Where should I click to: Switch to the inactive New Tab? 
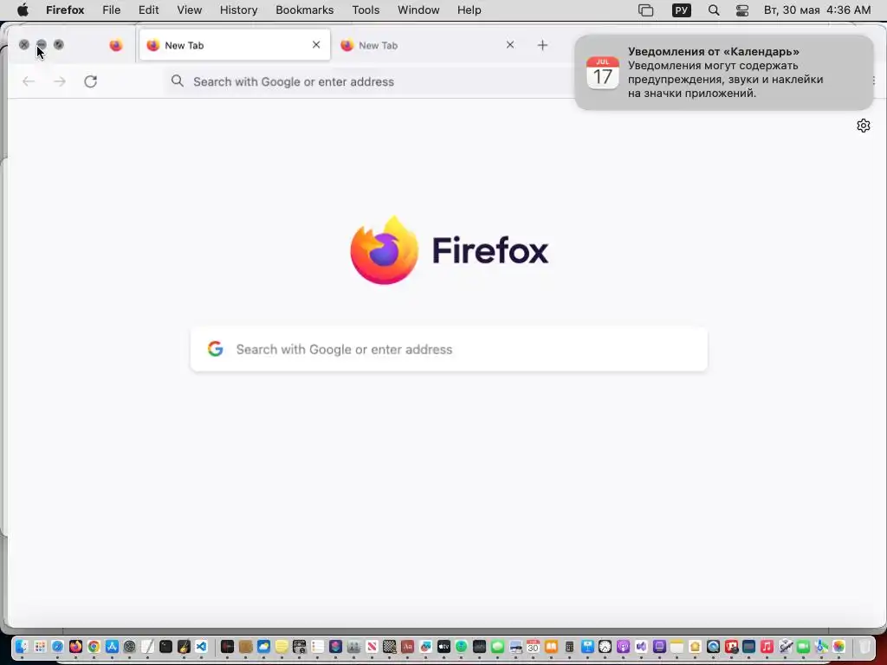pos(424,45)
